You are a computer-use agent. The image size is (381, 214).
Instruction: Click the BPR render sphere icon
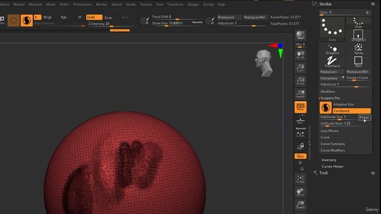pyautogui.click(x=300, y=36)
